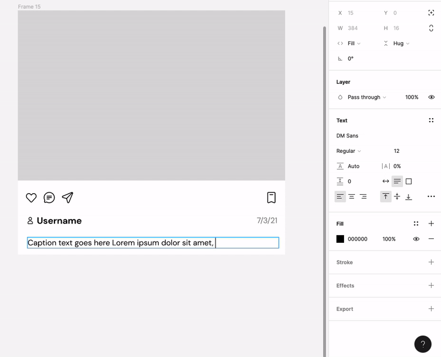
Task: Open vertical resizing Hug dropdown
Action: point(401,44)
